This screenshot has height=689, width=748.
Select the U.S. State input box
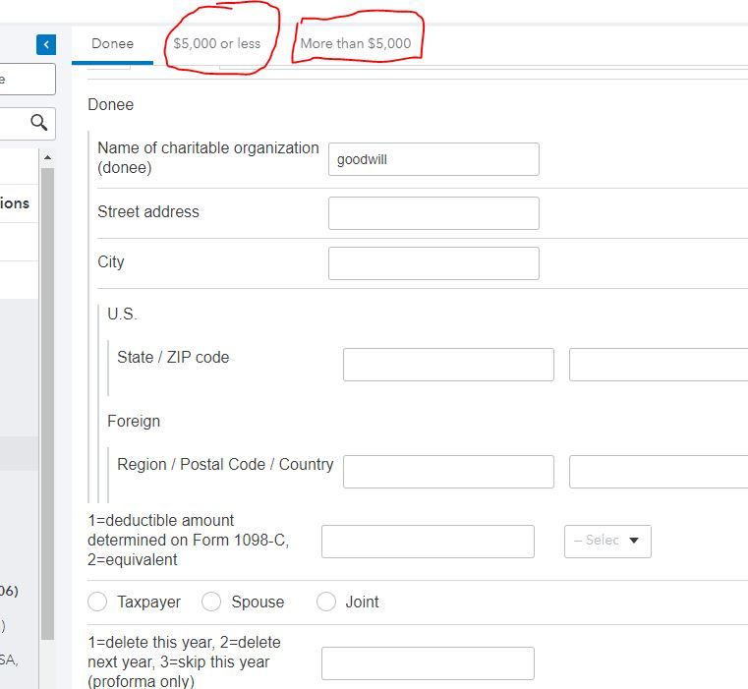(448, 365)
